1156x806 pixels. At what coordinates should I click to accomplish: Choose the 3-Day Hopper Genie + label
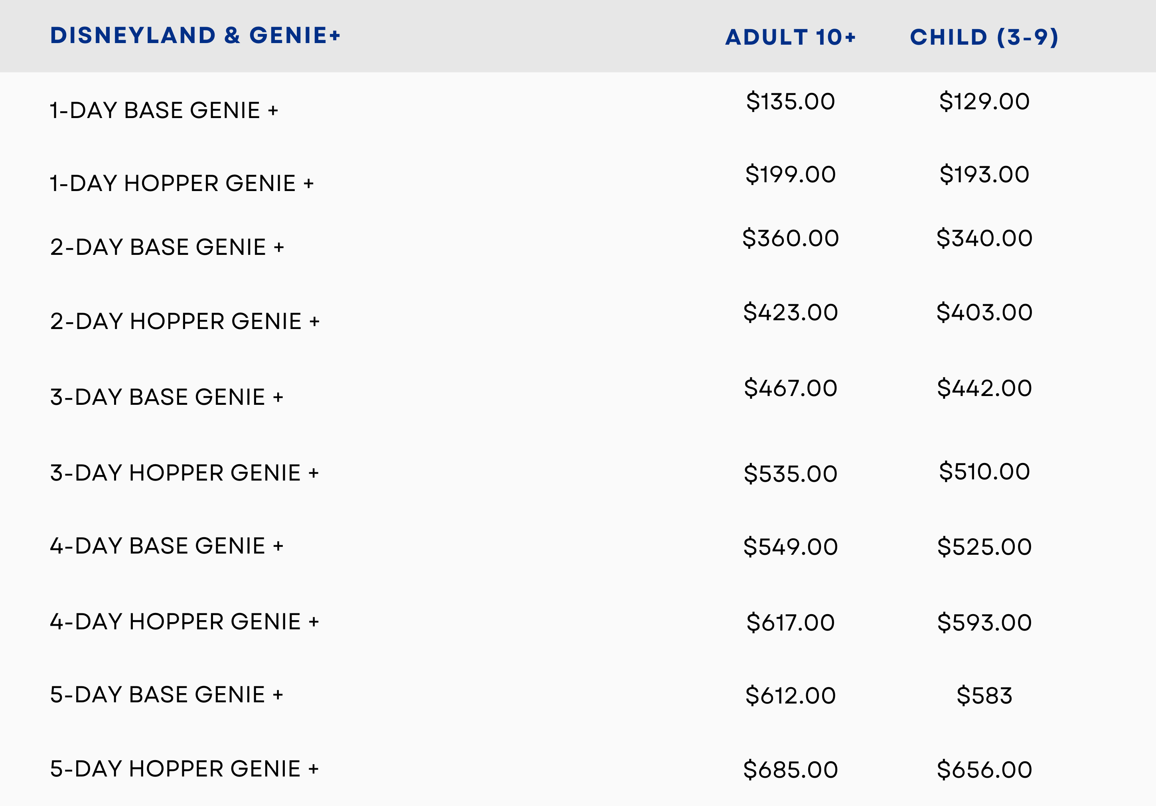pyautogui.click(x=184, y=473)
